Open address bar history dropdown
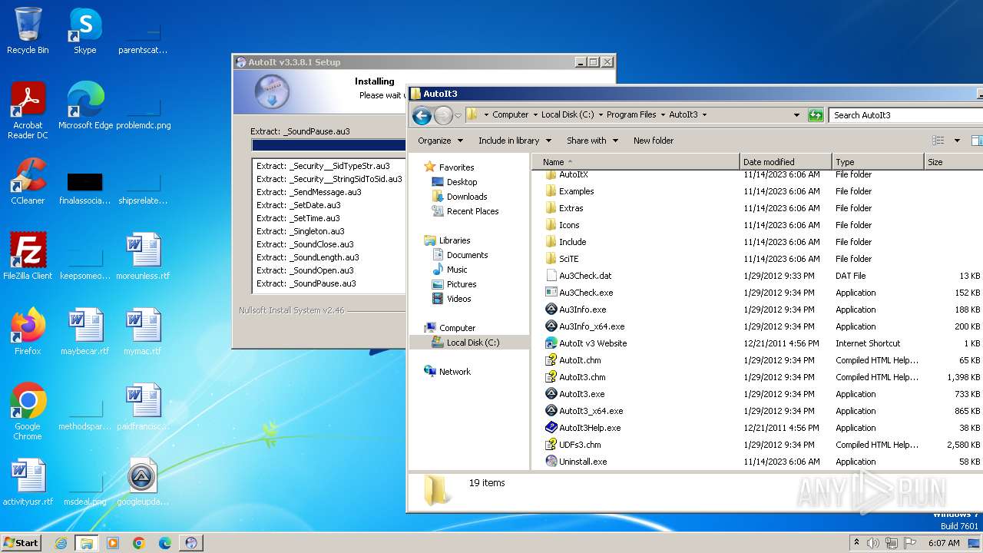This screenshot has width=983, height=553. pyautogui.click(x=796, y=115)
